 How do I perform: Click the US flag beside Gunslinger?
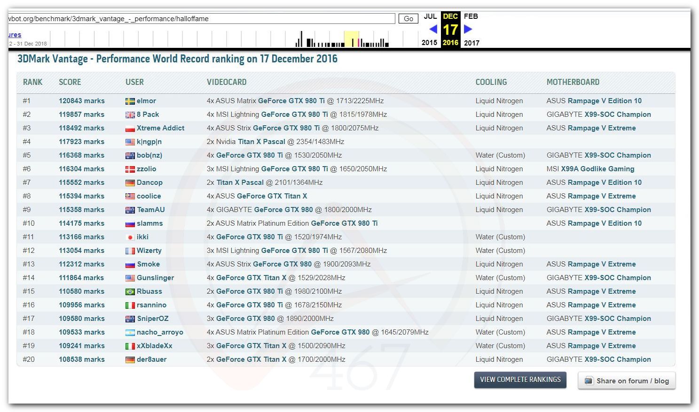(130, 278)
